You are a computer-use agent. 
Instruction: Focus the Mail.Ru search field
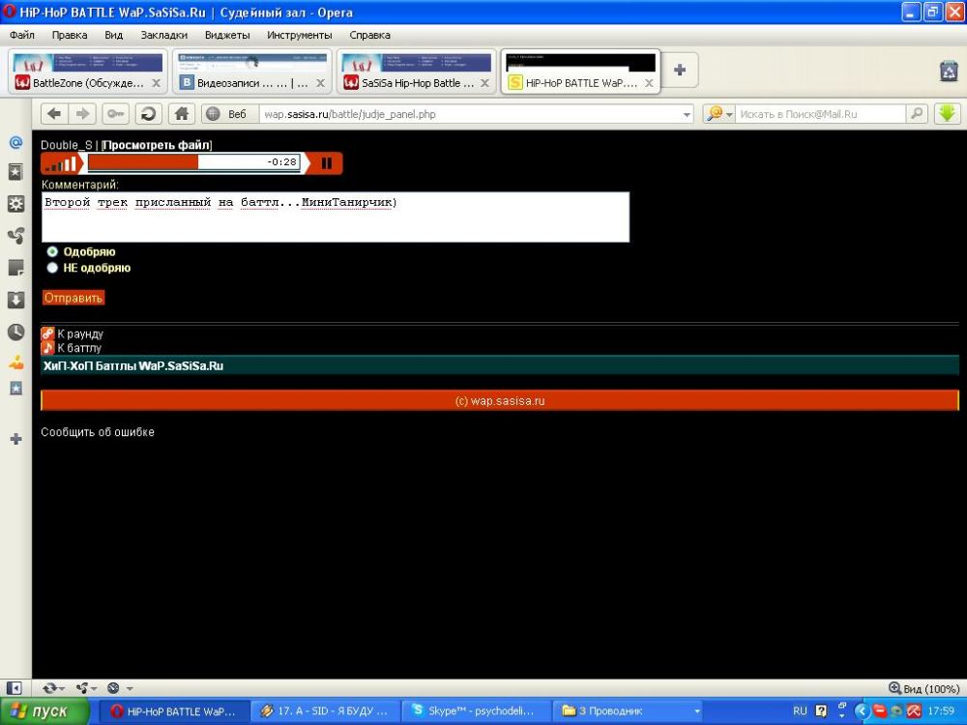click(x=820, y=114)
